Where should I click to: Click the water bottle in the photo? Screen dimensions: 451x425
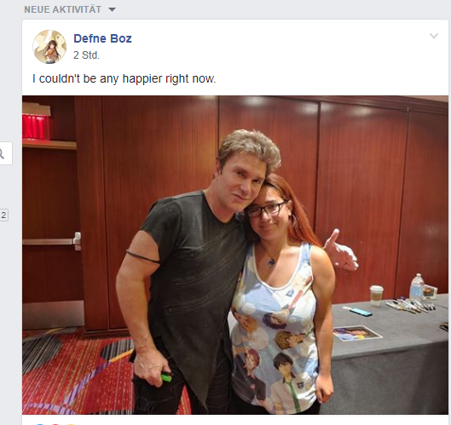click(417, 288)
